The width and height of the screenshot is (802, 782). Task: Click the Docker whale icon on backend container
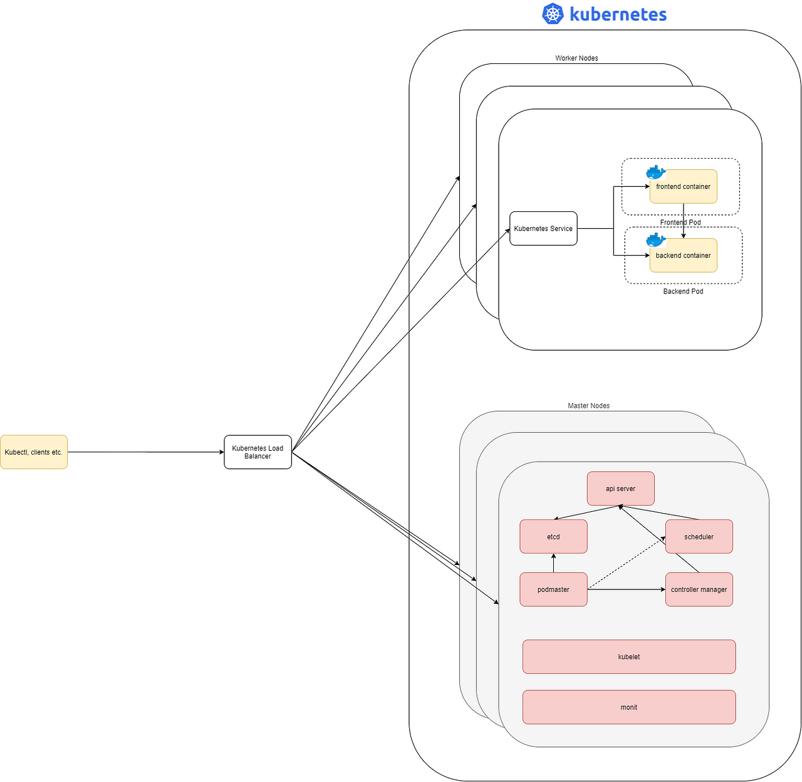(655, 240)
